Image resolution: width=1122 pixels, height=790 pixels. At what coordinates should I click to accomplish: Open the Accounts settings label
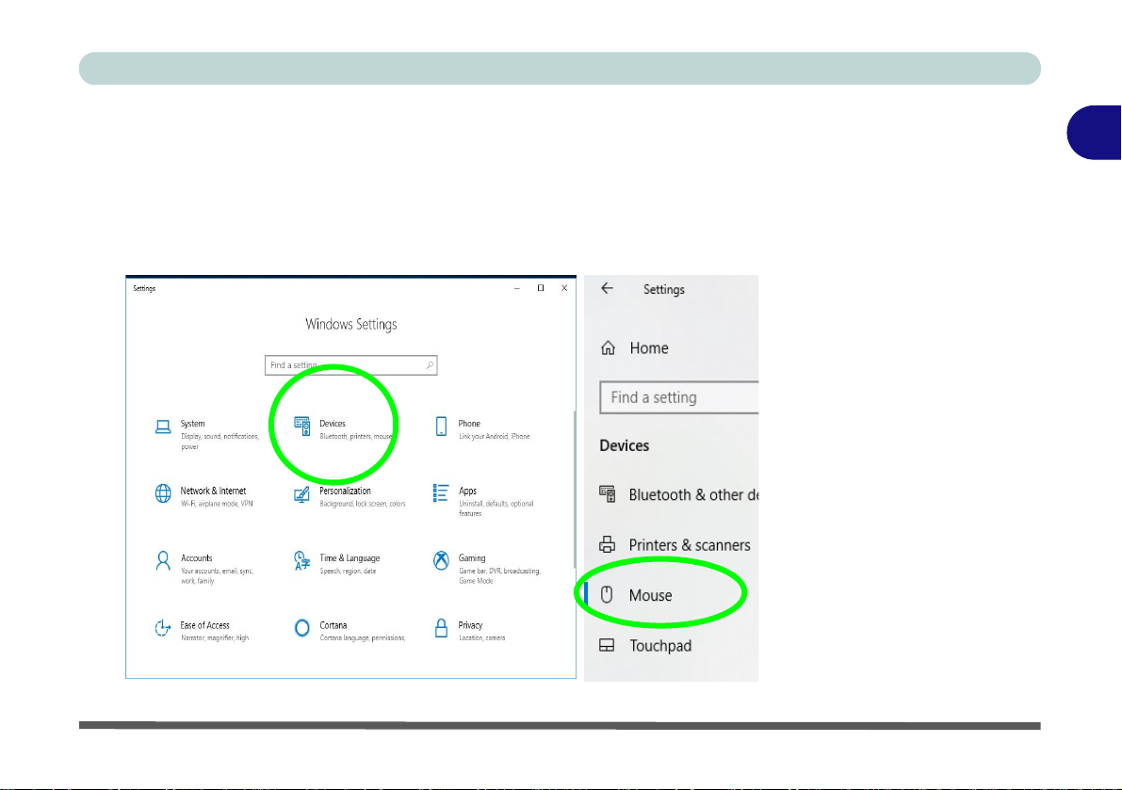[197, 557]
